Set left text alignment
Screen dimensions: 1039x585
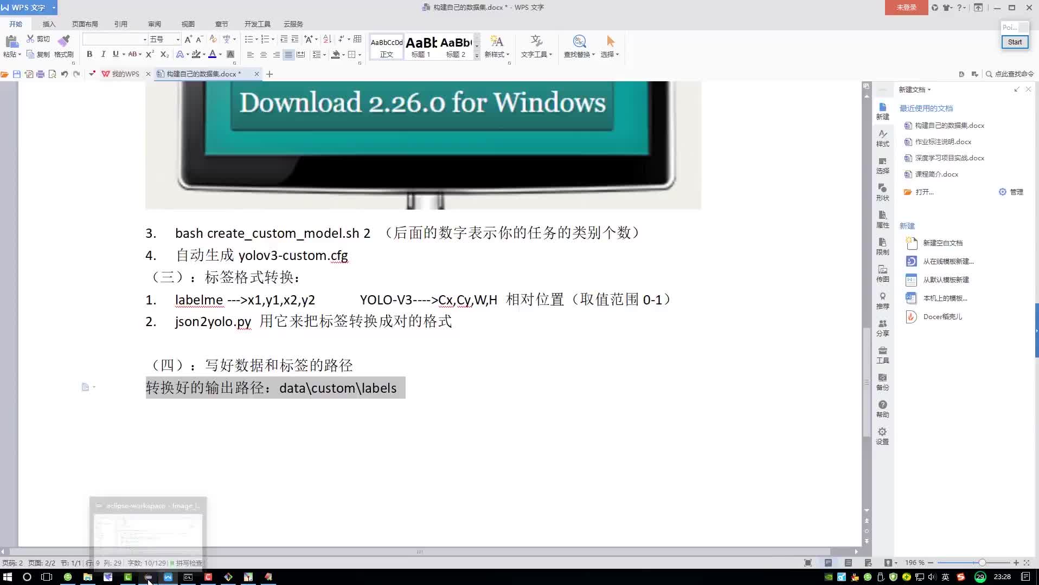[250, 55]
